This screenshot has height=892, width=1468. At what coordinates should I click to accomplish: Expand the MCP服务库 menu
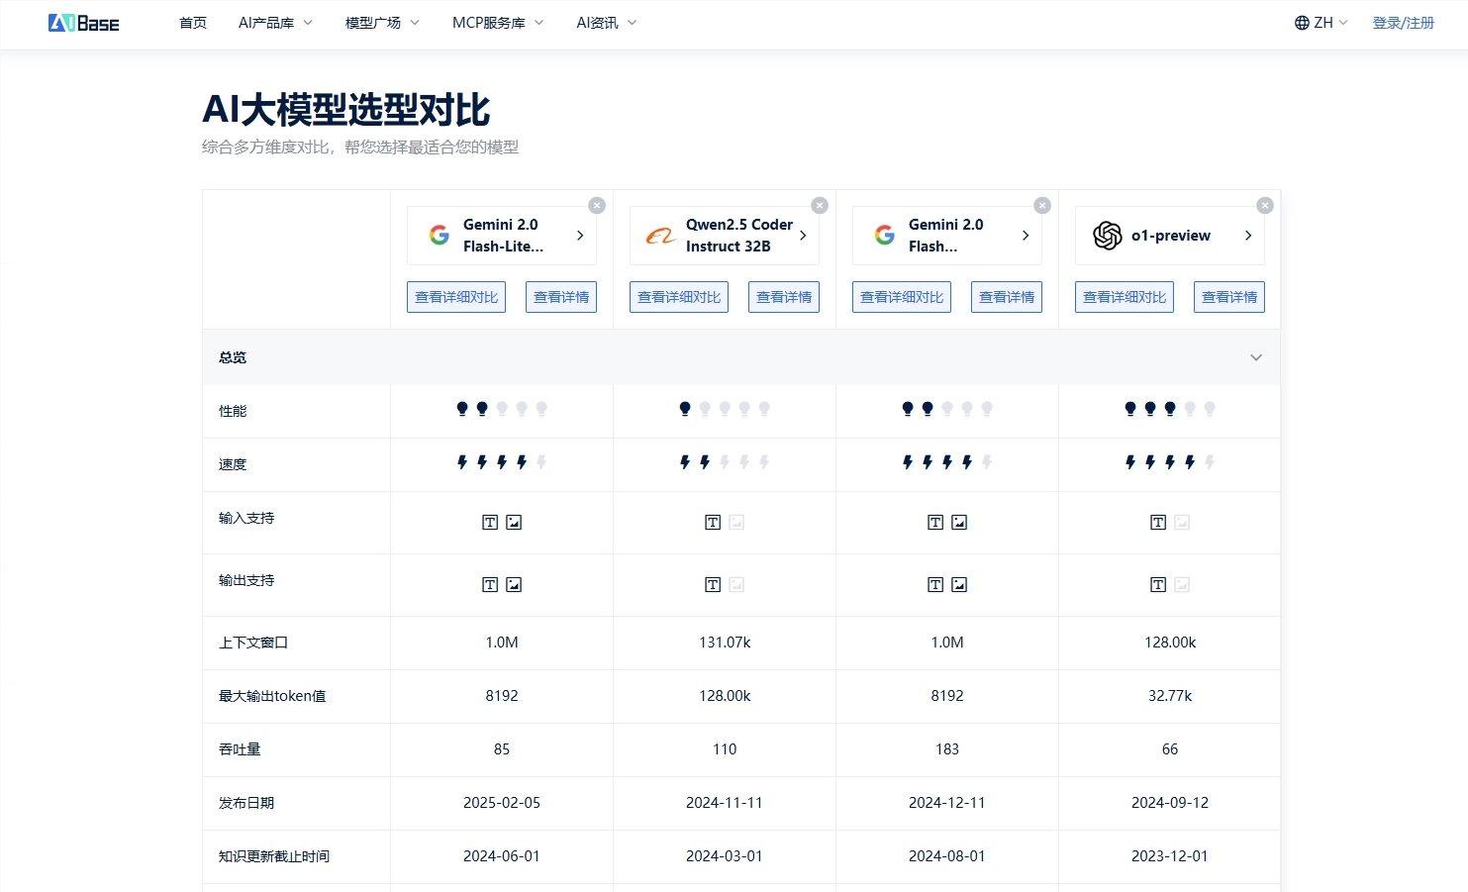[x=498, y=23]
